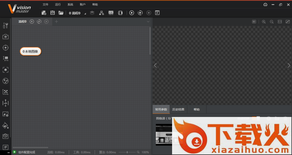Open the communication management network icon
This screenshot has height=155, width=292.
click(x=101, y=13)
